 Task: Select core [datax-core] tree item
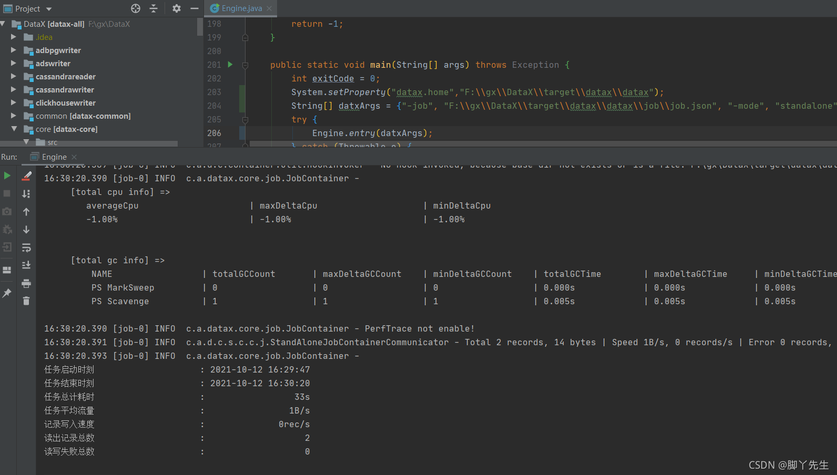click(98, 129)
